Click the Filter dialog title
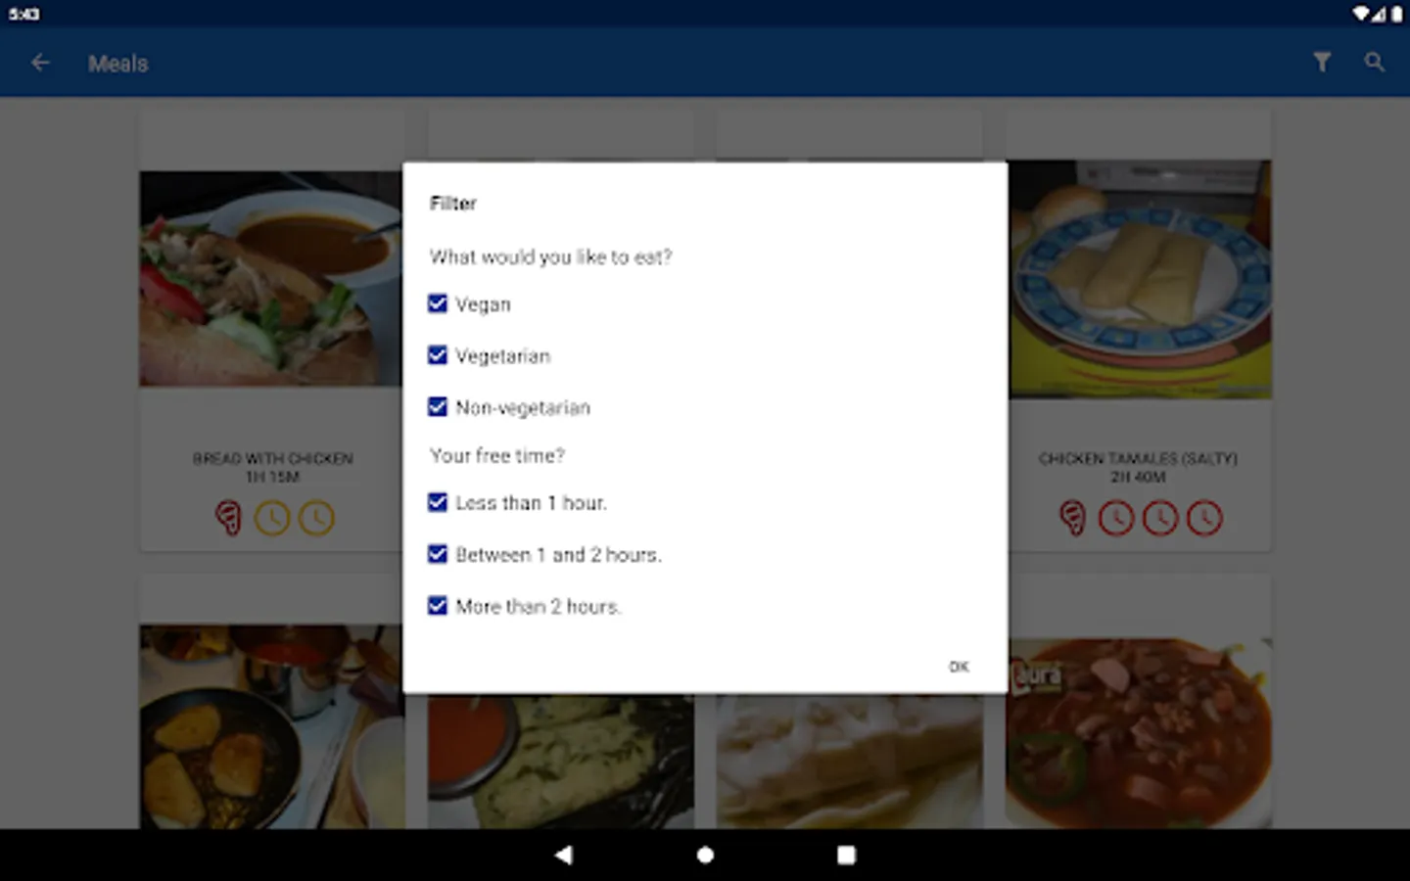This screenshot has height=881, width=1410. (453, 204)
